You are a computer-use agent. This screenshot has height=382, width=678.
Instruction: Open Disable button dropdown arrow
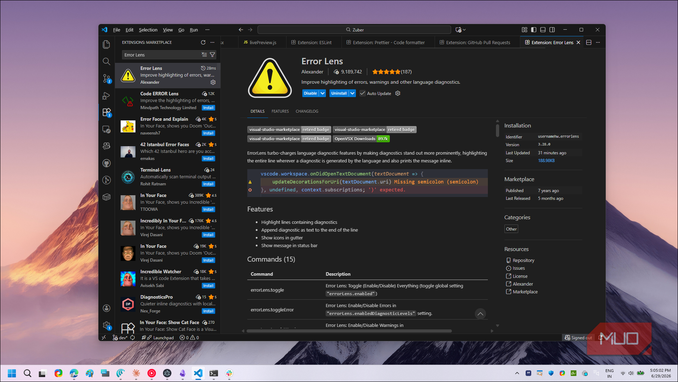click(323, 93)
